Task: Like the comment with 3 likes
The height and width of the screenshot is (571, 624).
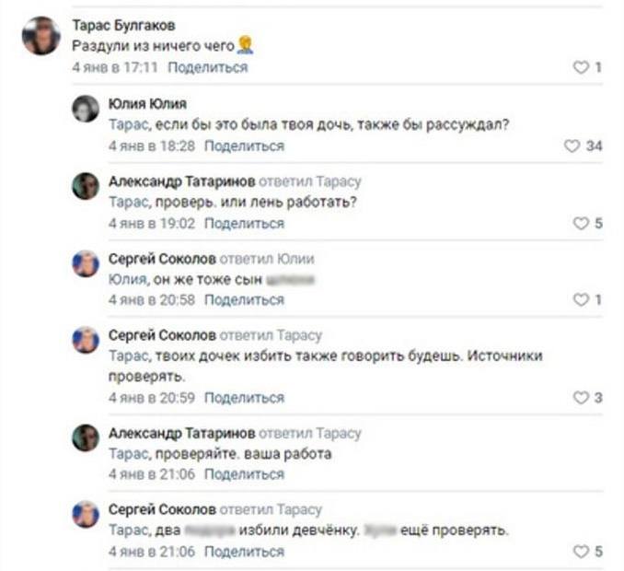Action: pyautogui.click(x=580, y=398)
